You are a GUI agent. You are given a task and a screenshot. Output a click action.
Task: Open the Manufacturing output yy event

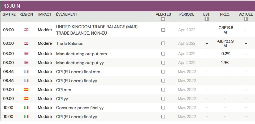[80, 63]
